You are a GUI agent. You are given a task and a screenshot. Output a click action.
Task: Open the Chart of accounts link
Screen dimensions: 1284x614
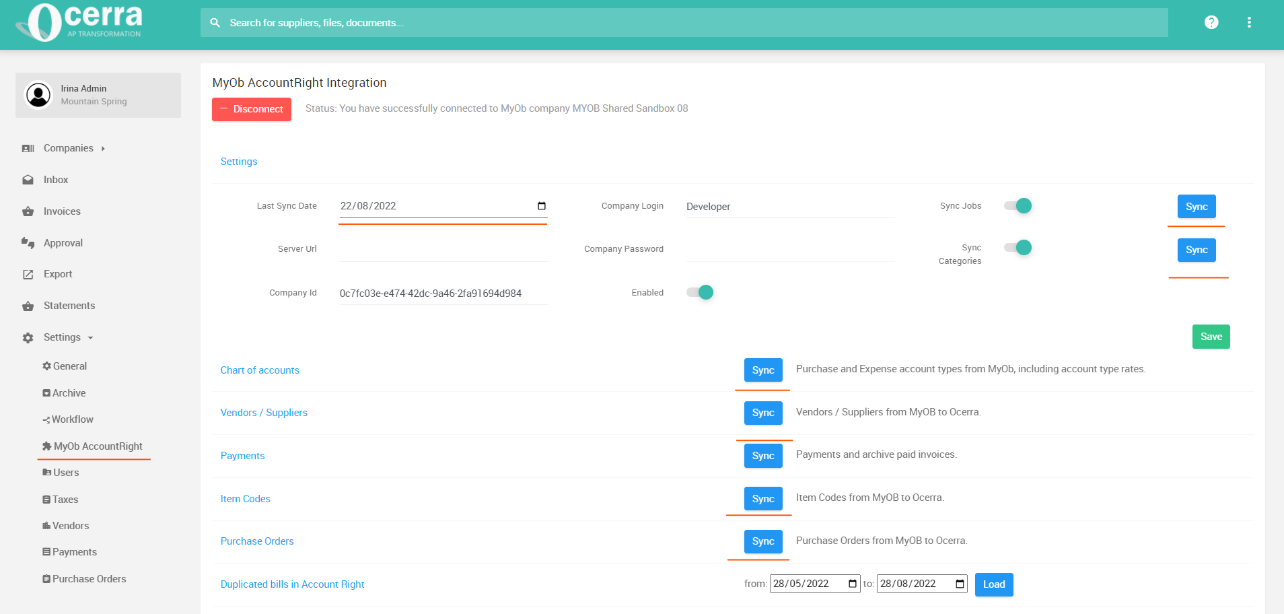260,370
